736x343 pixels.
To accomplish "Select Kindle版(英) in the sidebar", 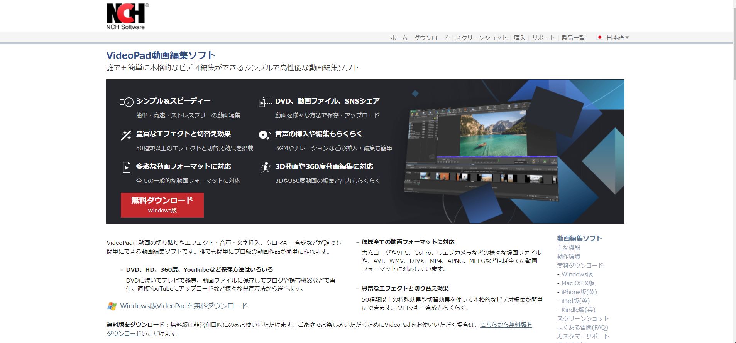I will (x=578, y=310).
